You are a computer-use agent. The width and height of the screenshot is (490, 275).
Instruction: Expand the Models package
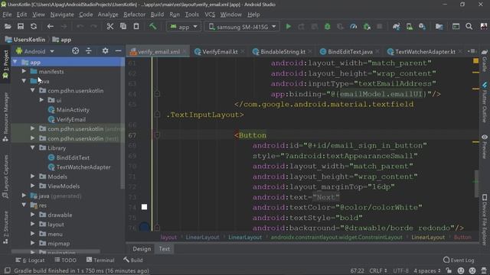pos(32,176)
